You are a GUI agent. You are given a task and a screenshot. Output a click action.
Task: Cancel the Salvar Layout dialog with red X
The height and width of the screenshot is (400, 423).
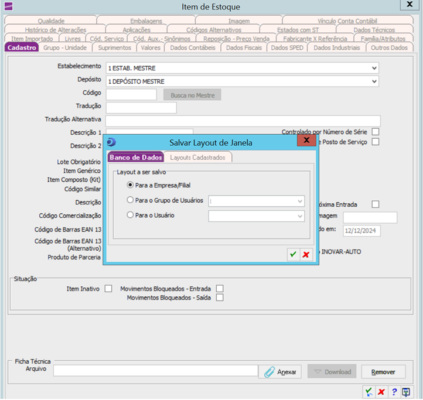(x=305, y=255)
